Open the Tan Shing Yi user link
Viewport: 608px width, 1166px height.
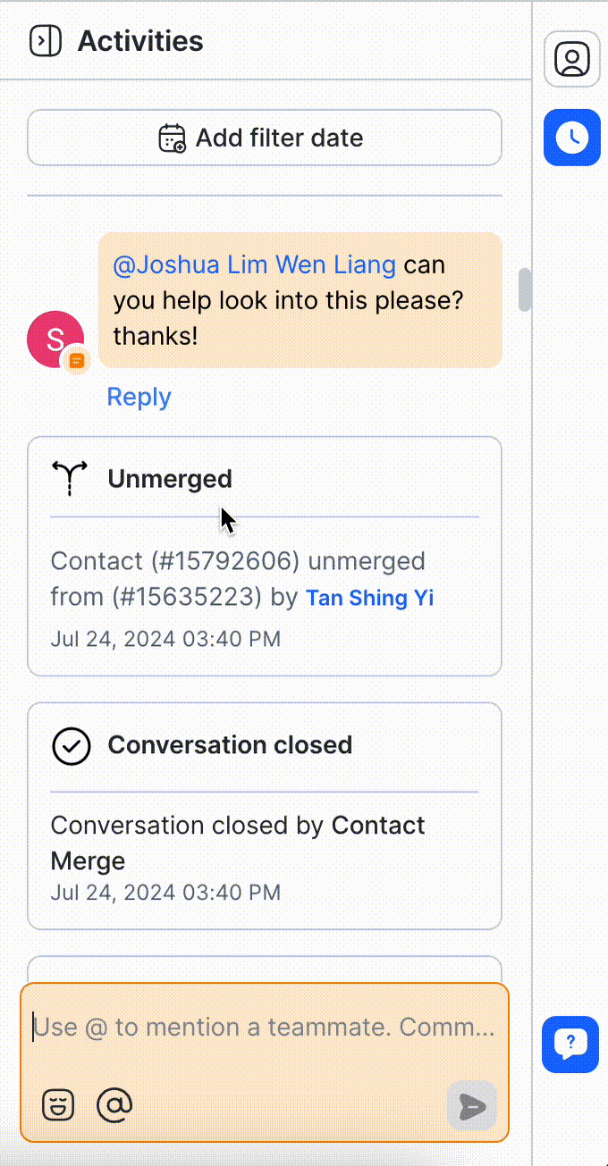point(369,598)
